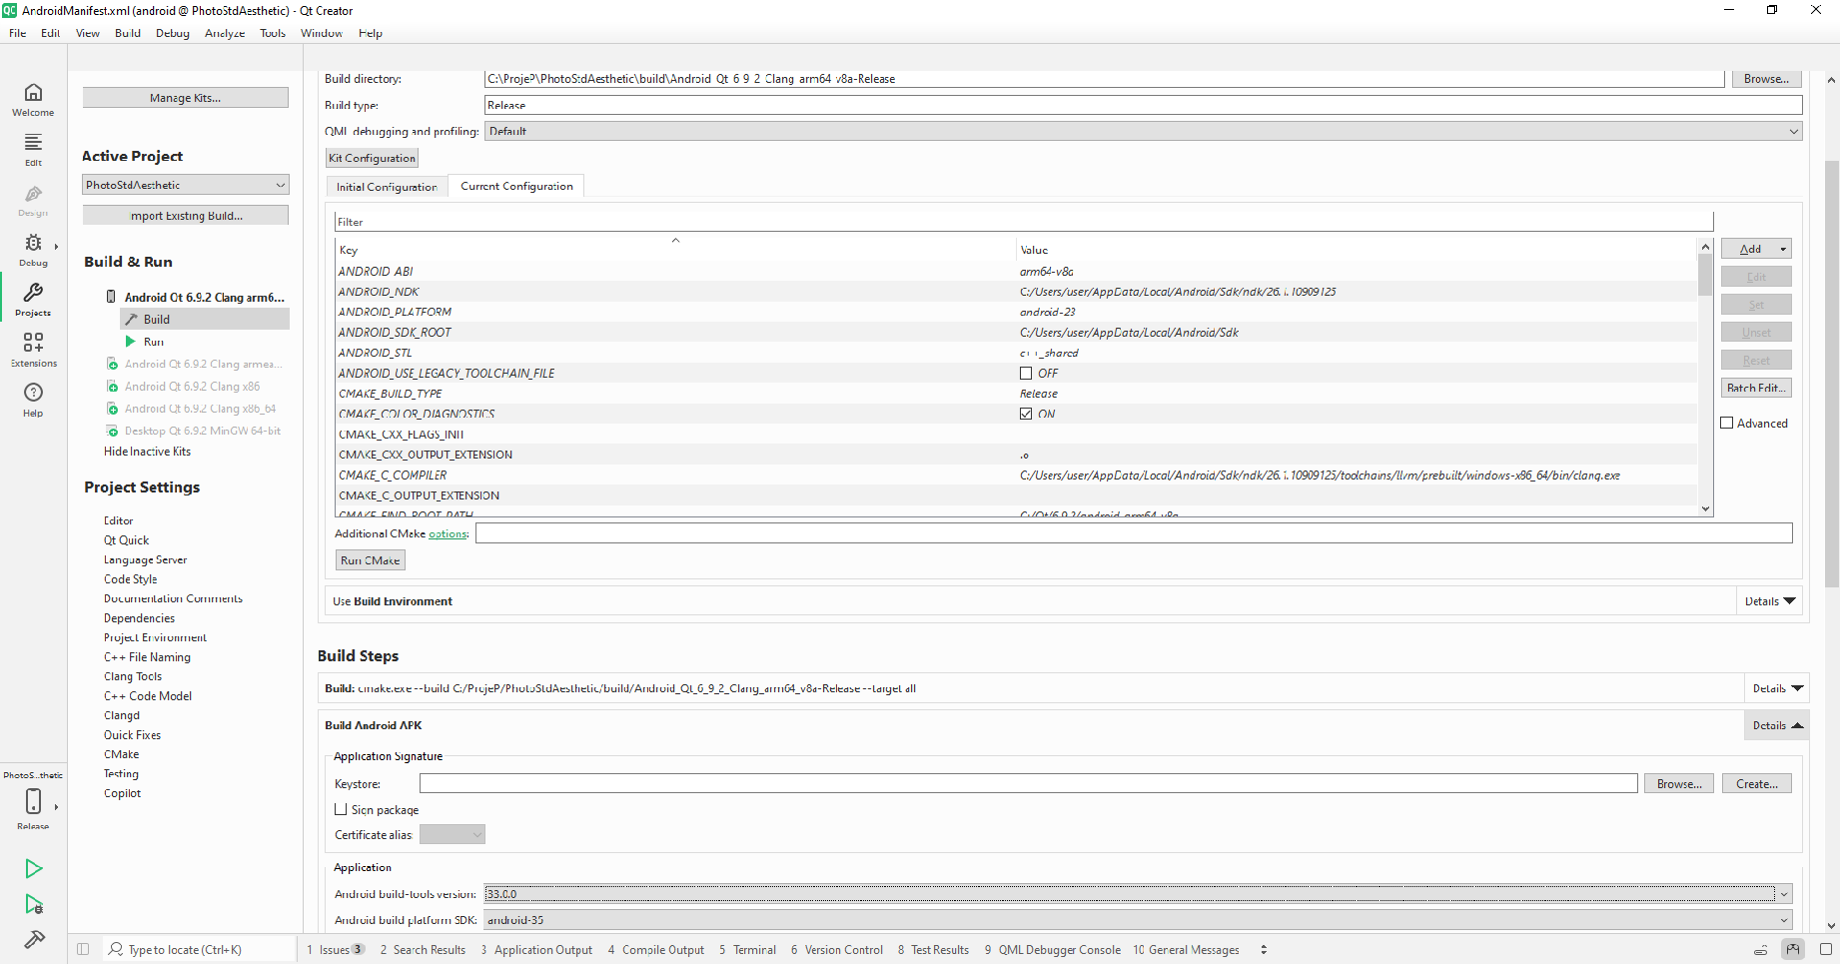Screen dimensions: 1840x964
Task: Toggle CMAKE_COLOR_DIAGNOSTICS ON checkbox
Action: pyautogui.click(x=1026, y=414)
